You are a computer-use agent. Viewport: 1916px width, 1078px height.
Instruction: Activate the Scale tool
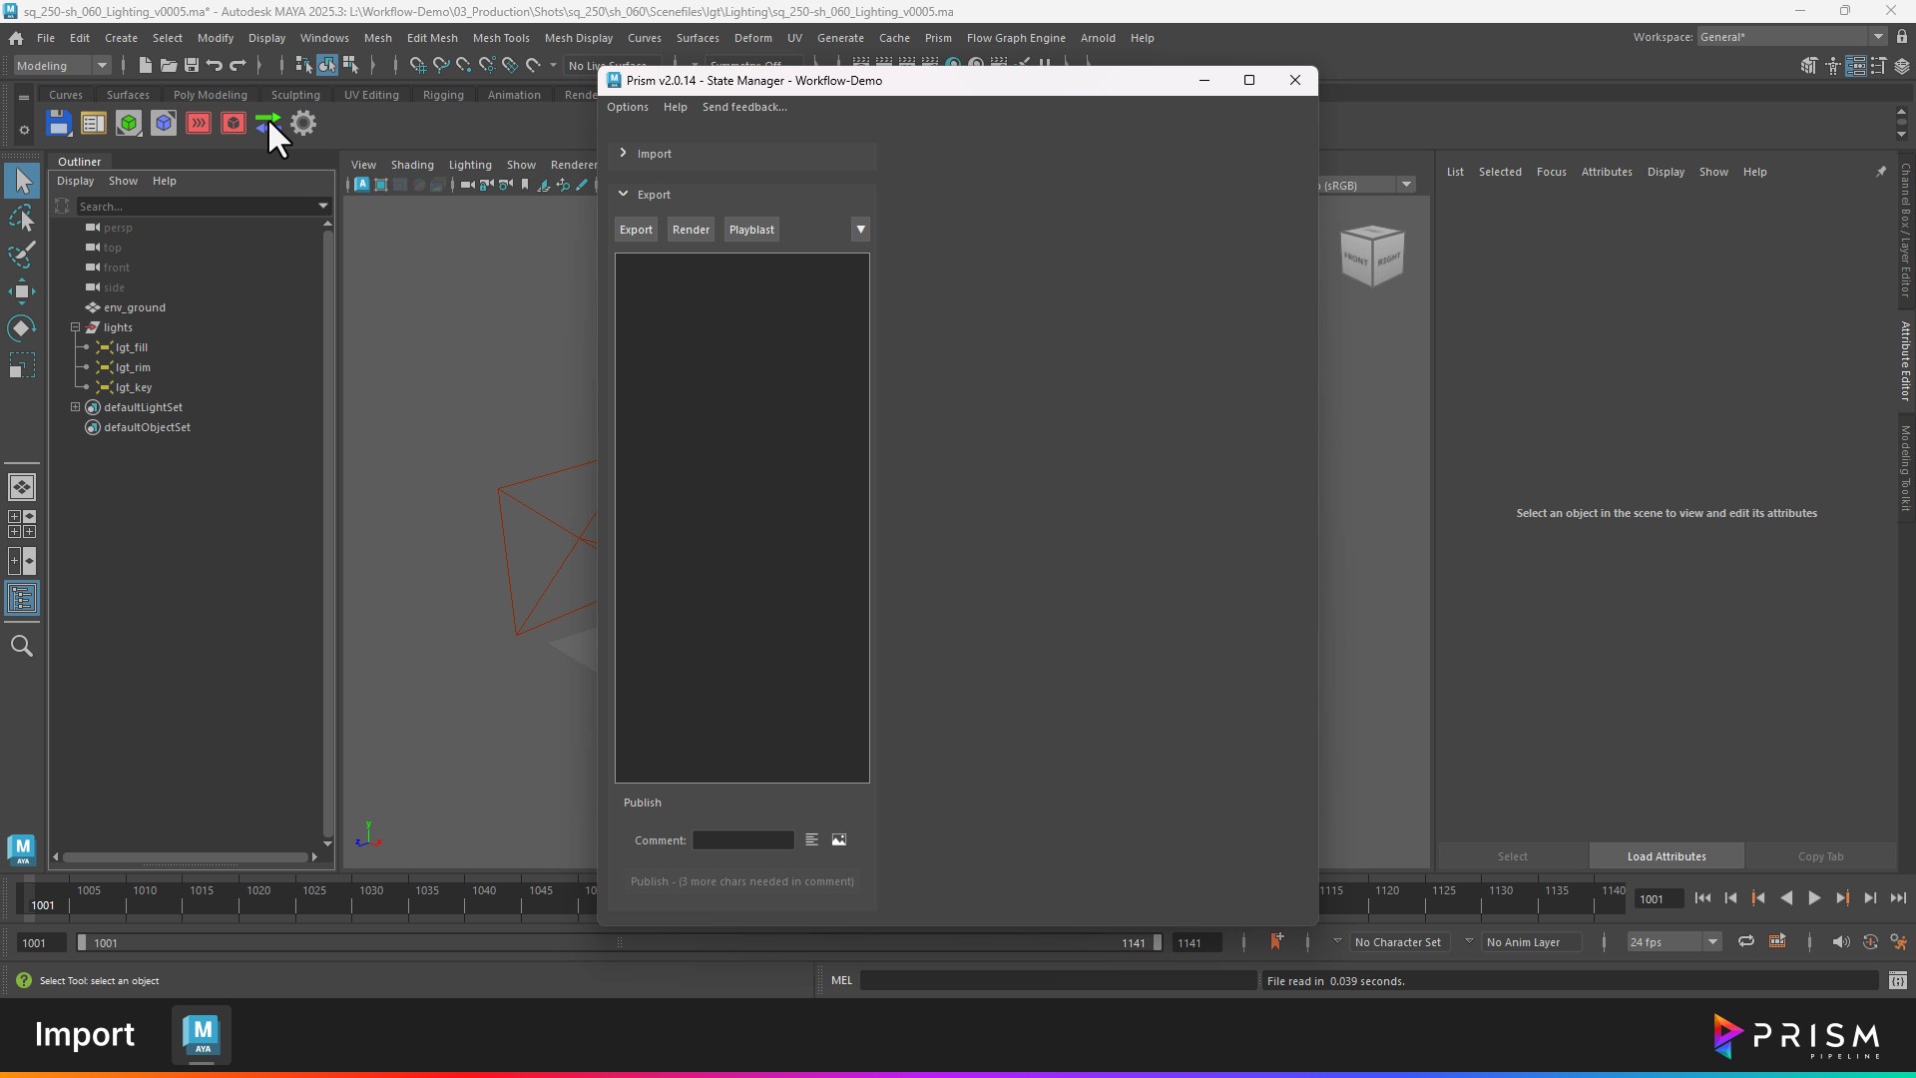pyautogui.click(x=22, y=365)
